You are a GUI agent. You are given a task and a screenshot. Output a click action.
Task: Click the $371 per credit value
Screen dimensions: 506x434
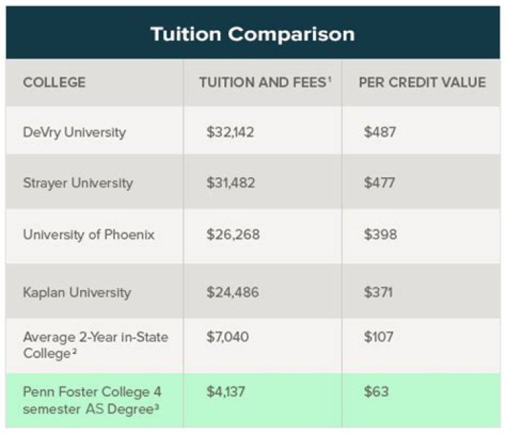[379, 291]
